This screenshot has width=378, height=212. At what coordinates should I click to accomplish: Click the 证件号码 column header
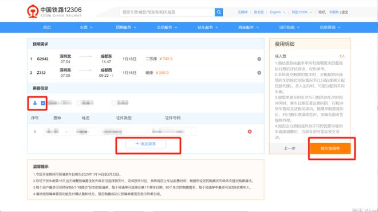pos(173,118)
